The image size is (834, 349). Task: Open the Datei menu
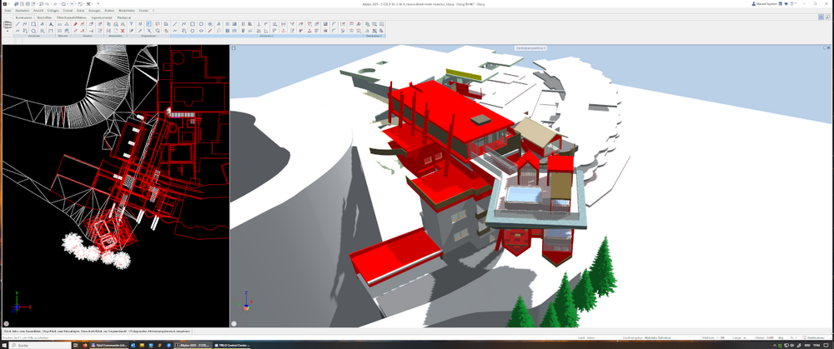[8, 10]
